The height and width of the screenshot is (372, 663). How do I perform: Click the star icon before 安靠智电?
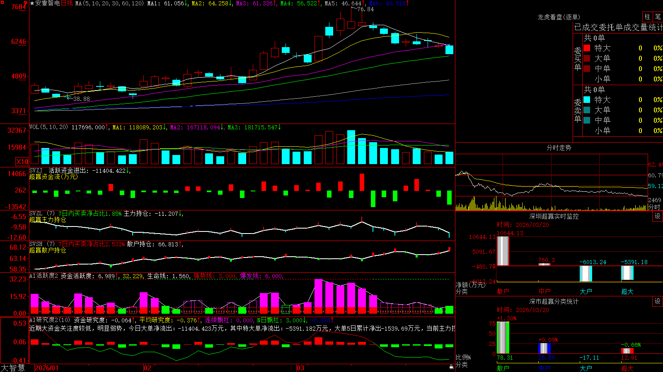click(x=32, y=3)
